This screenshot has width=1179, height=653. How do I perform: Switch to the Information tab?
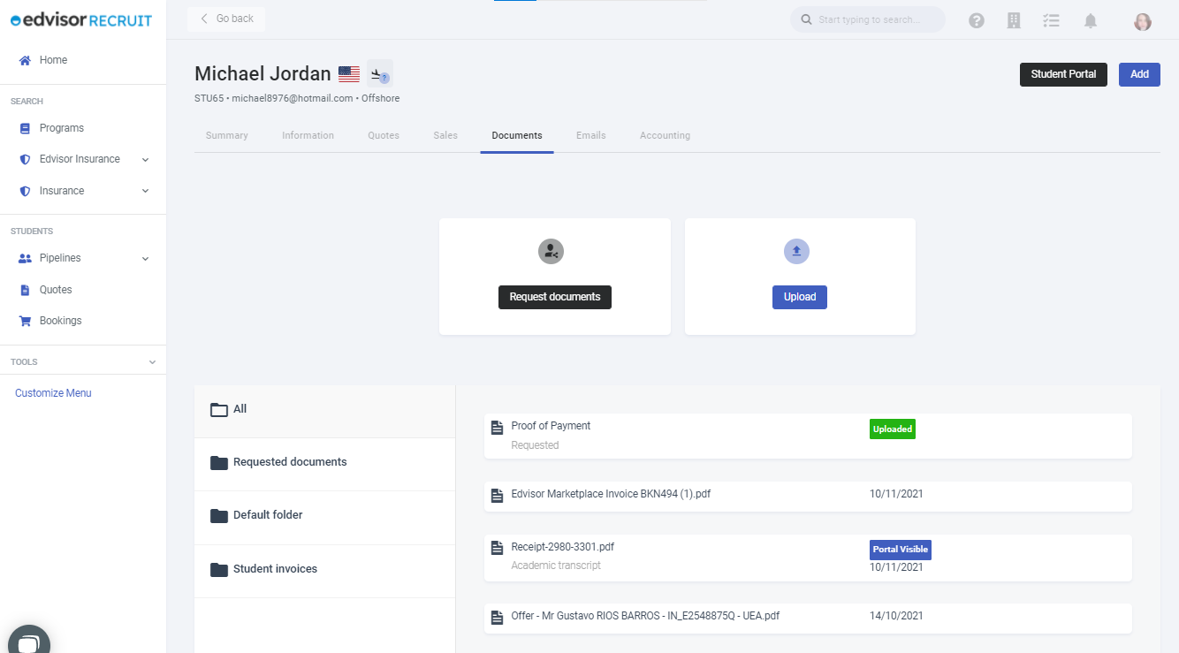tap(308, 135)
